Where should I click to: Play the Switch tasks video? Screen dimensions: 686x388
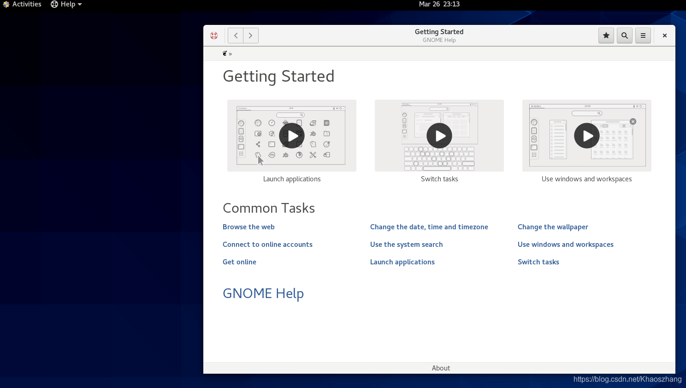(x=439, y=136)
